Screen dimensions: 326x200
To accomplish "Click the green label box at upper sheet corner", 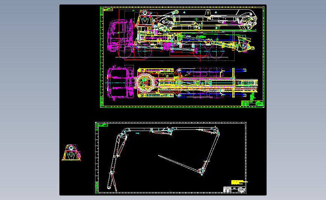I will (x=108, y=9).
